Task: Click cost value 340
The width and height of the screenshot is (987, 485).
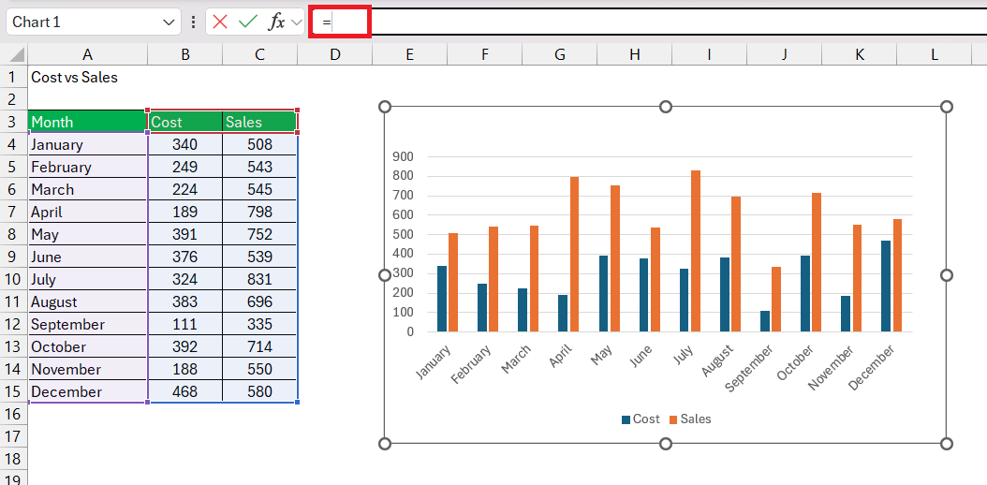Action: (x=185, y=145)
